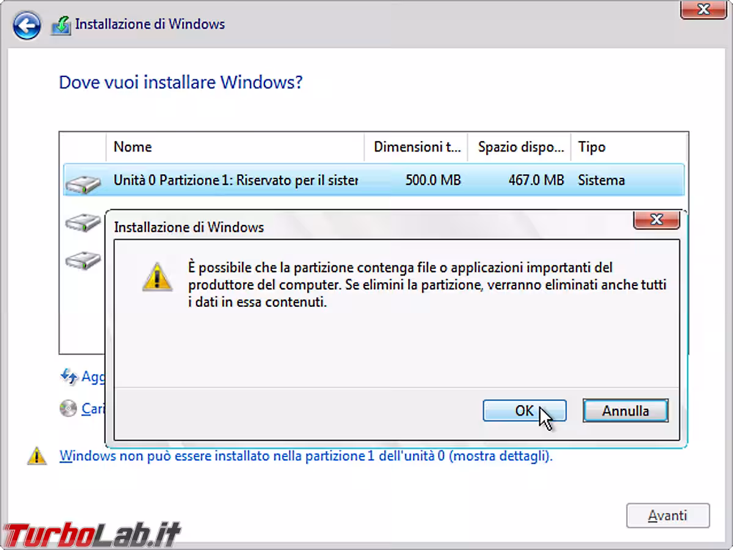This screenshot has height=550, width=733.
Task: Click the warning icon beside the install error
Action: coord(37,456)
